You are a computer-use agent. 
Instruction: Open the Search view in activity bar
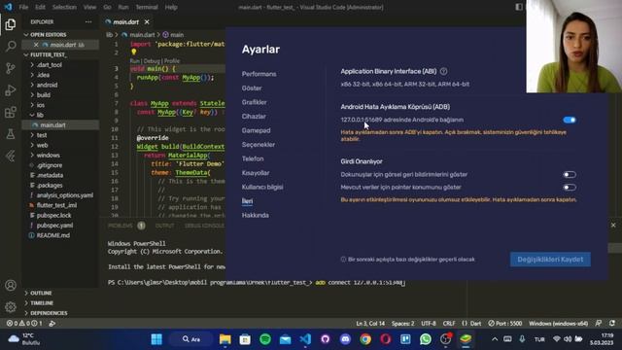[x=11, y=47]
